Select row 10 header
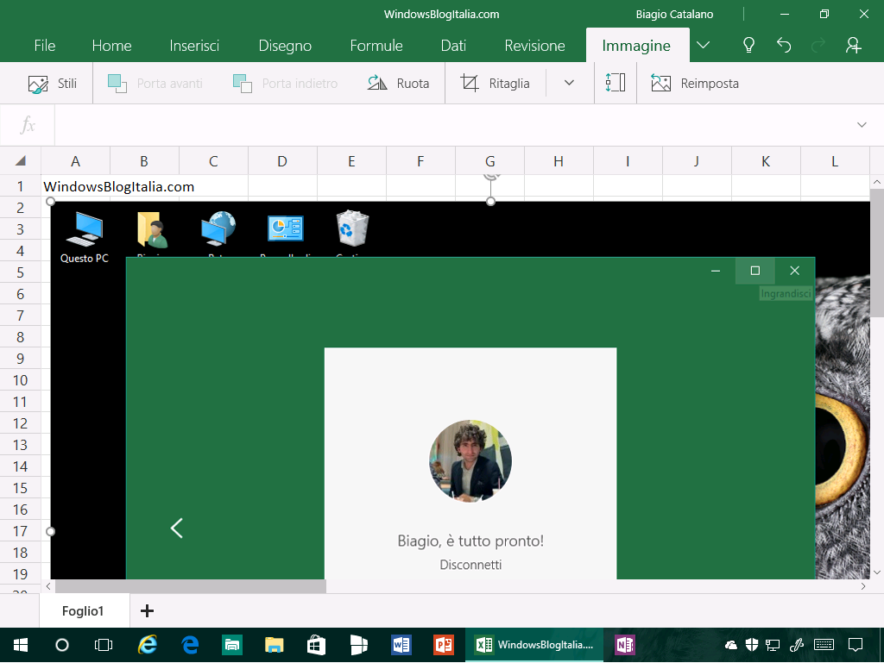 click(x=21, y=380)
